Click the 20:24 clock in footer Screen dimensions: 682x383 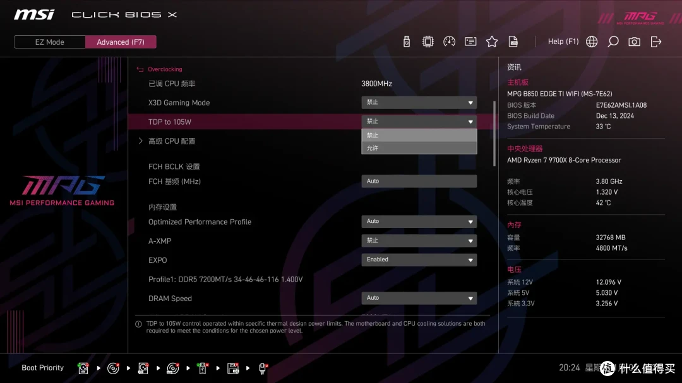pos(570,368)
